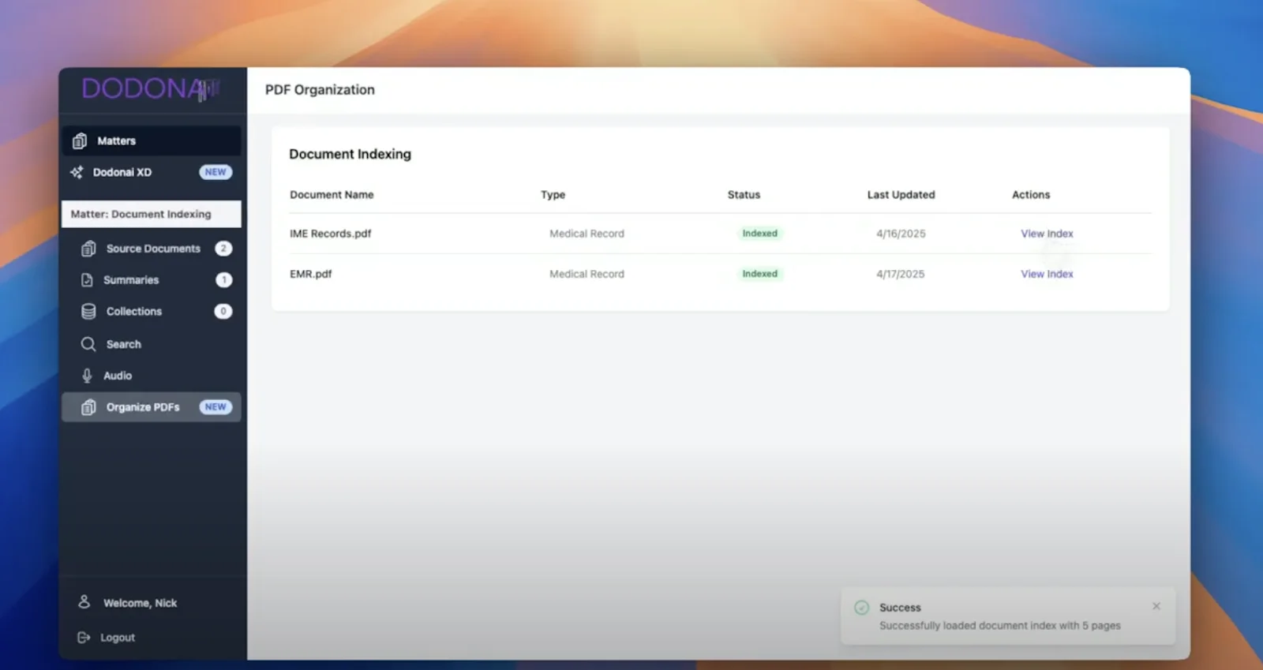The height and width of the screenshot is (670, 1263).
Task: Click the user profile icon beside Welcome, Nick
Action: click(x=84, y=602)
